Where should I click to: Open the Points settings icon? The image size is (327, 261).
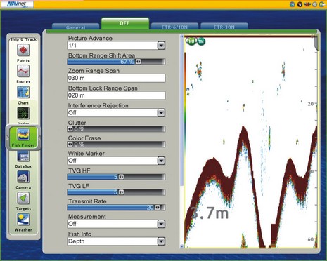(23, 50)
